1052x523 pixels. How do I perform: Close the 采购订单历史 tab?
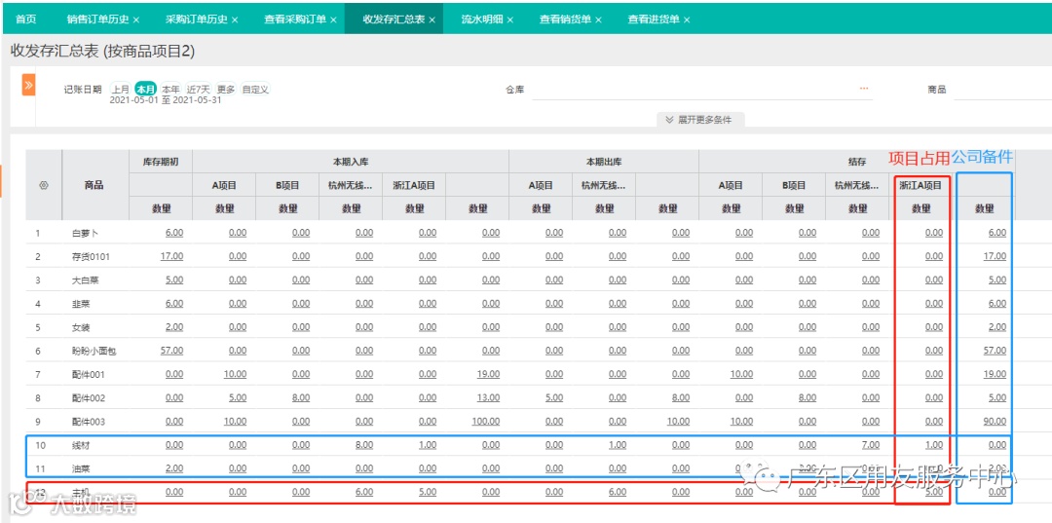(235, 19)
